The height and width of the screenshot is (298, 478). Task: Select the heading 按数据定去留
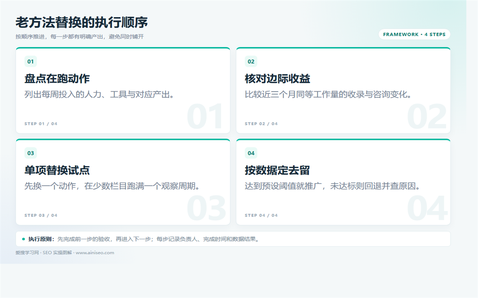pos(277,170)
